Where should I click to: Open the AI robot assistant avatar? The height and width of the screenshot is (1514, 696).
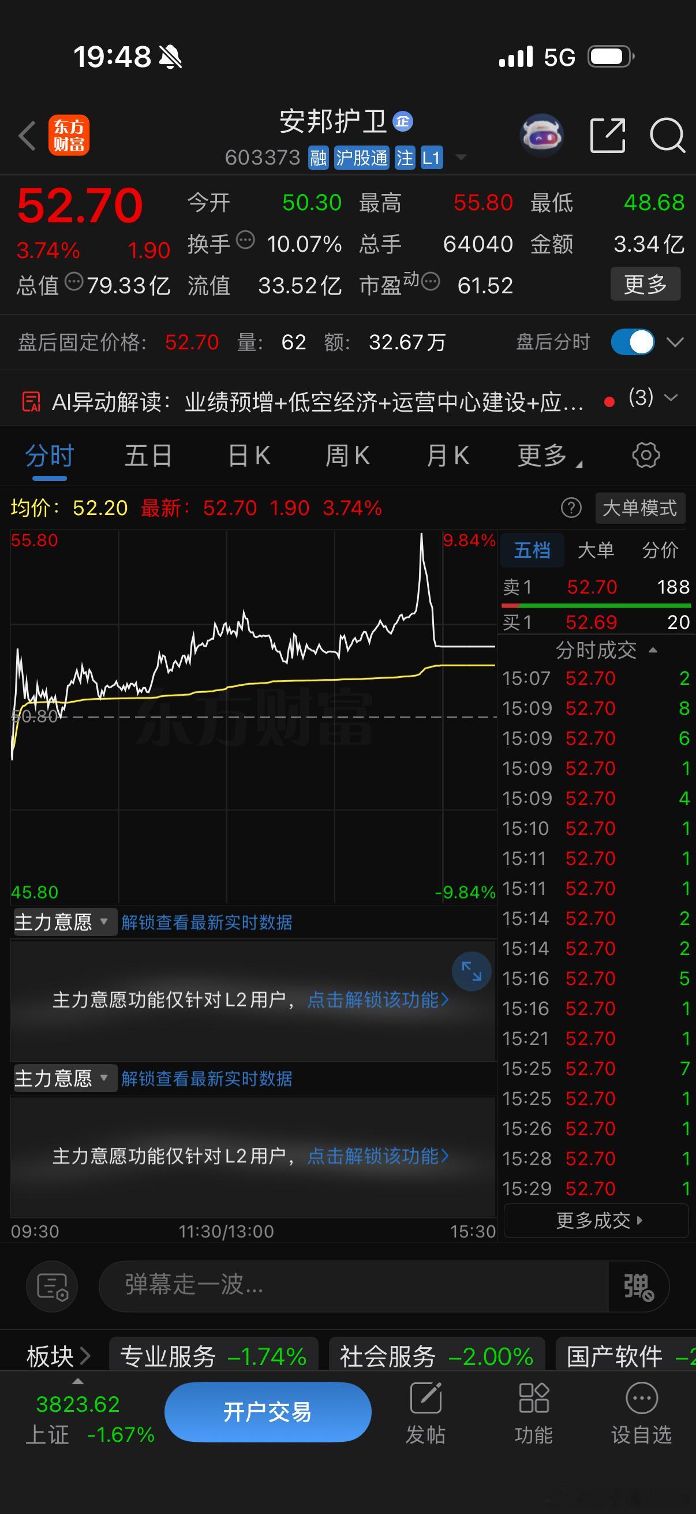541,135
